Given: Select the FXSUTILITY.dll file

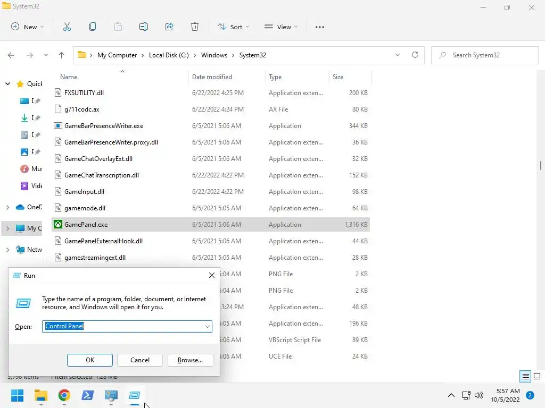Looking at the screenshot, I should point(211,92).
